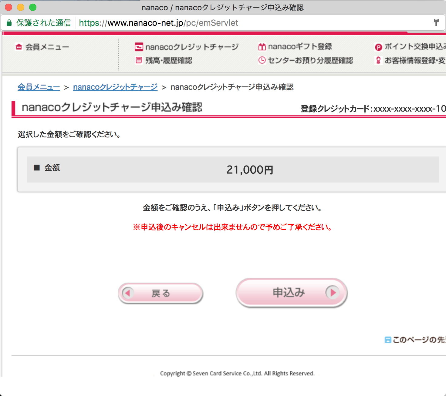Go back with the 戻る button
Viewport: 446px width, 396px height.
[160, 293]
